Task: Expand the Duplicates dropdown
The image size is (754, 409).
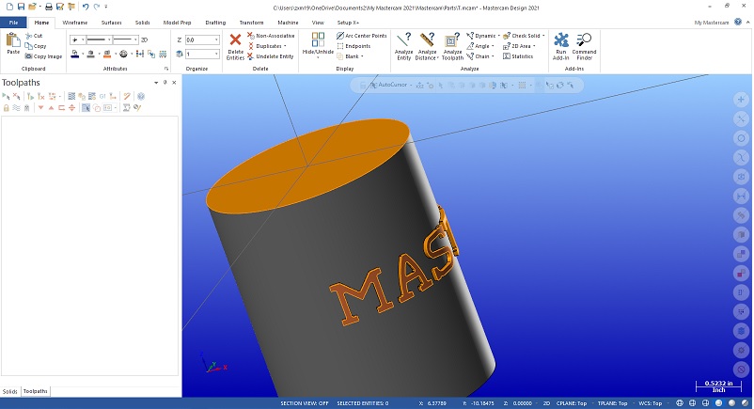Action: pos(285,46)
